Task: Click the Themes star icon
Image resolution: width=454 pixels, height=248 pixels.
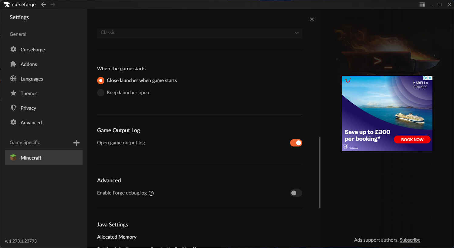Action: 13,93
